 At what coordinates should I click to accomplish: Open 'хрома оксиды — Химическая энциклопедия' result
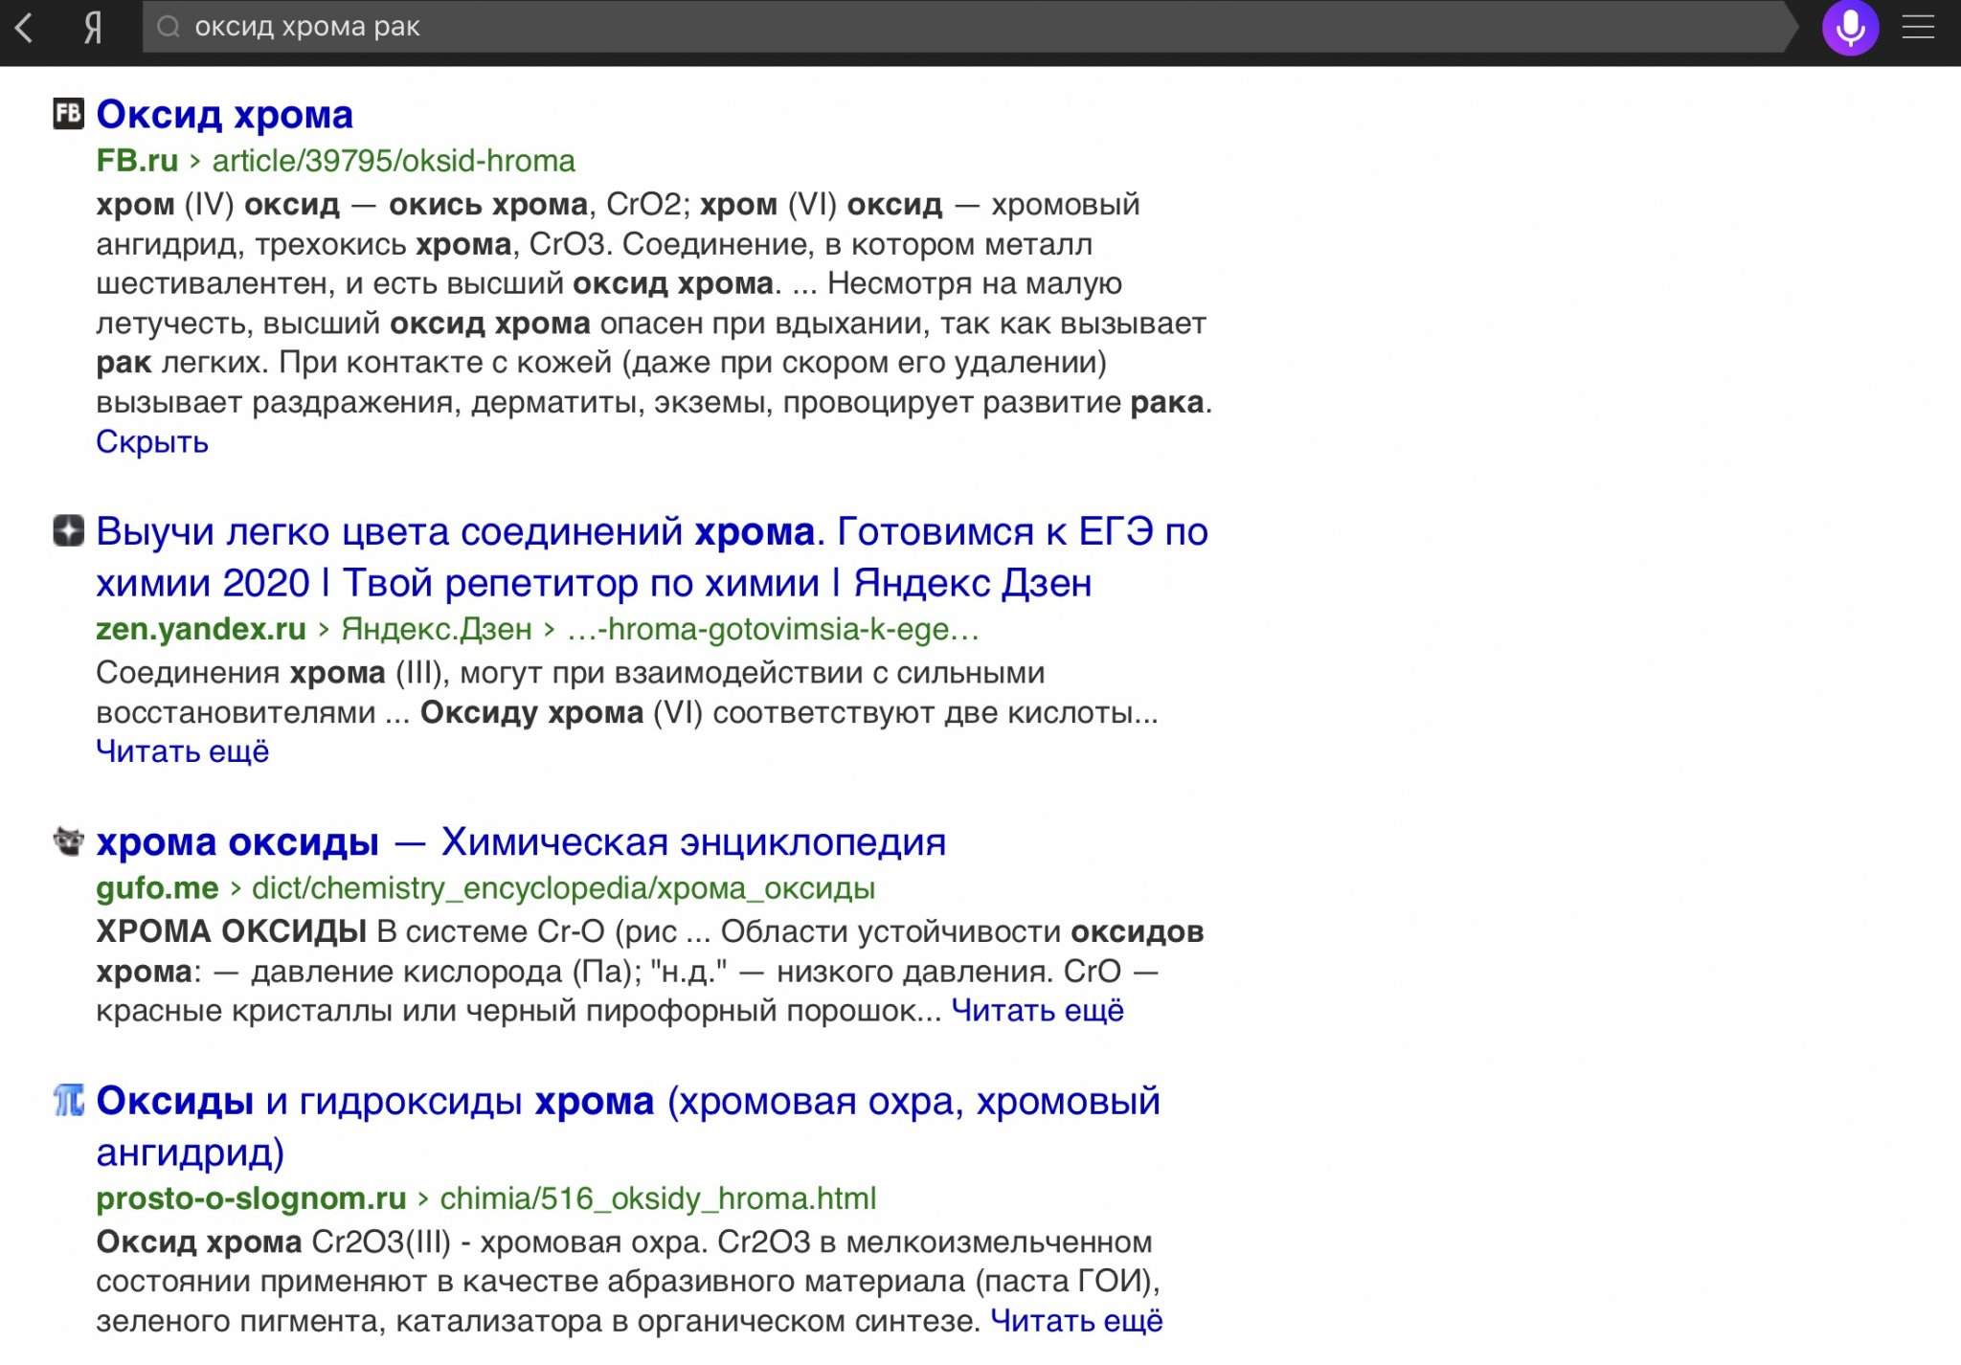click(521, 841)
